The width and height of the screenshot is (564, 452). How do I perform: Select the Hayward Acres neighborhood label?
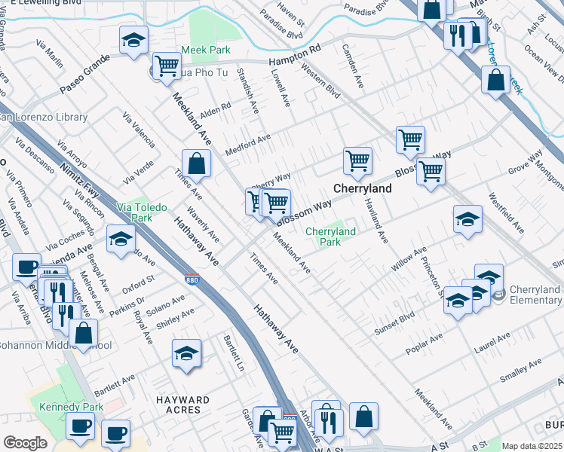point(183,405)
